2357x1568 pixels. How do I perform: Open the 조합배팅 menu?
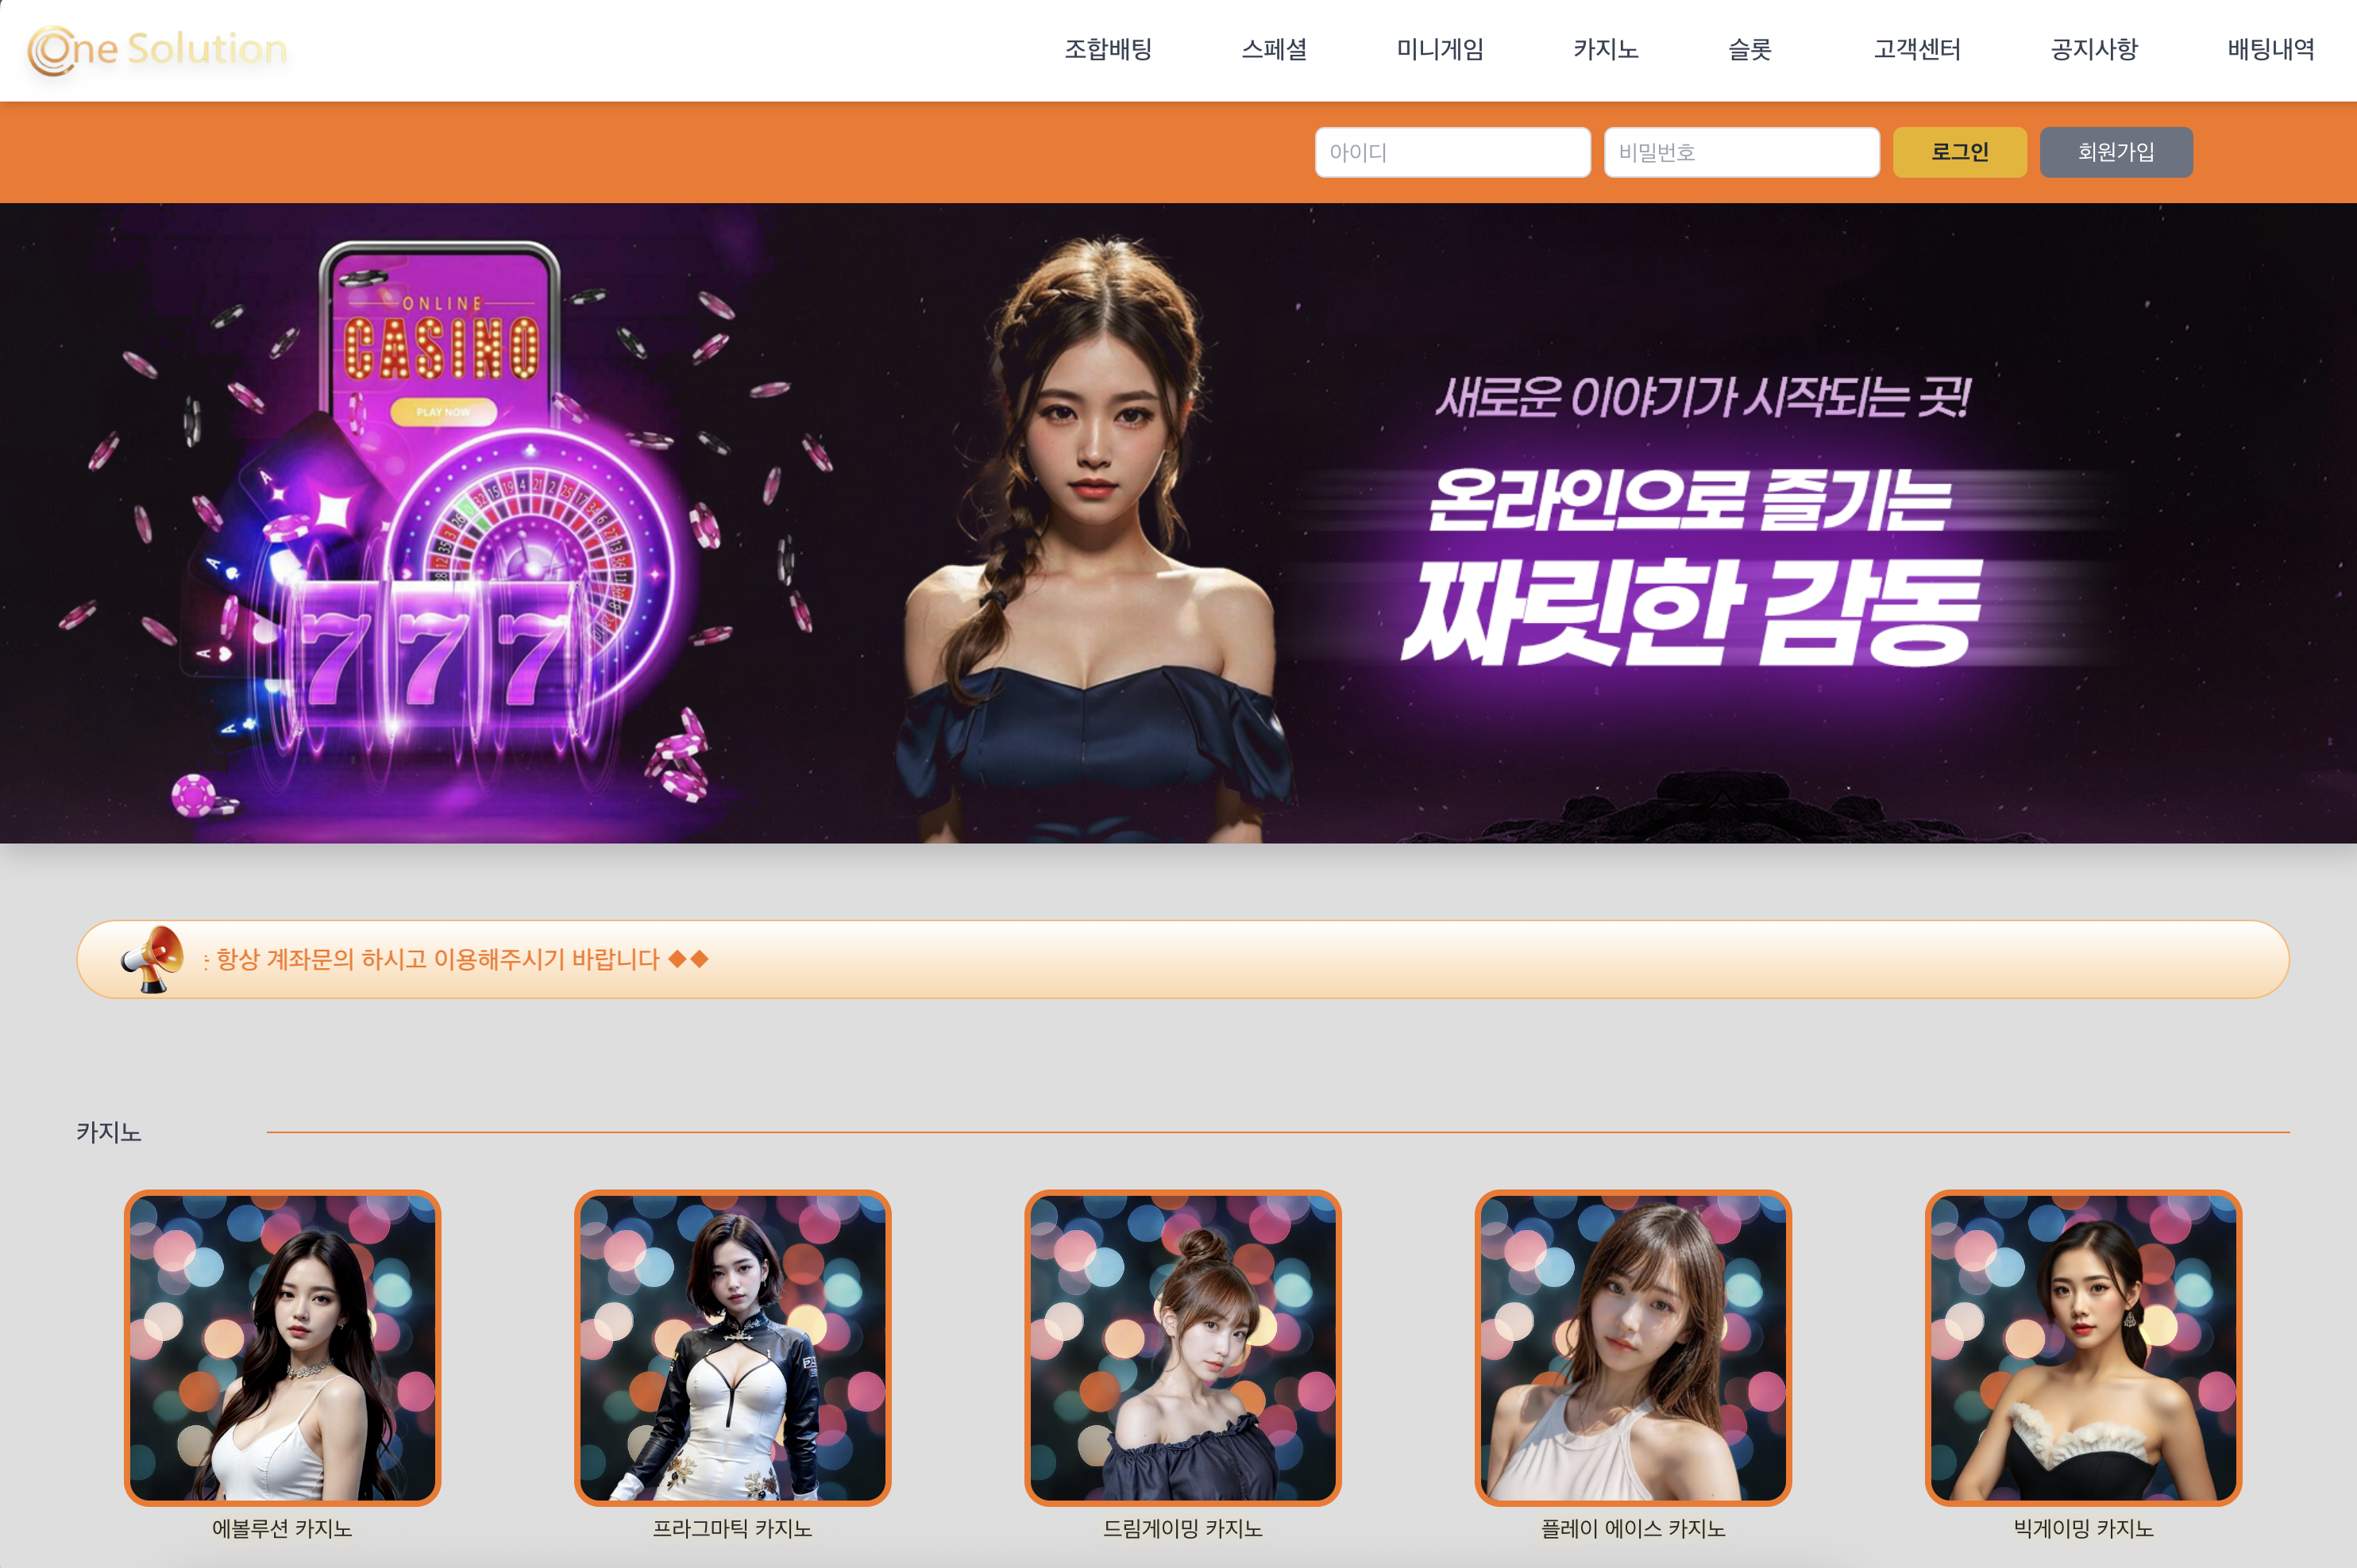tap(1108, 49)
